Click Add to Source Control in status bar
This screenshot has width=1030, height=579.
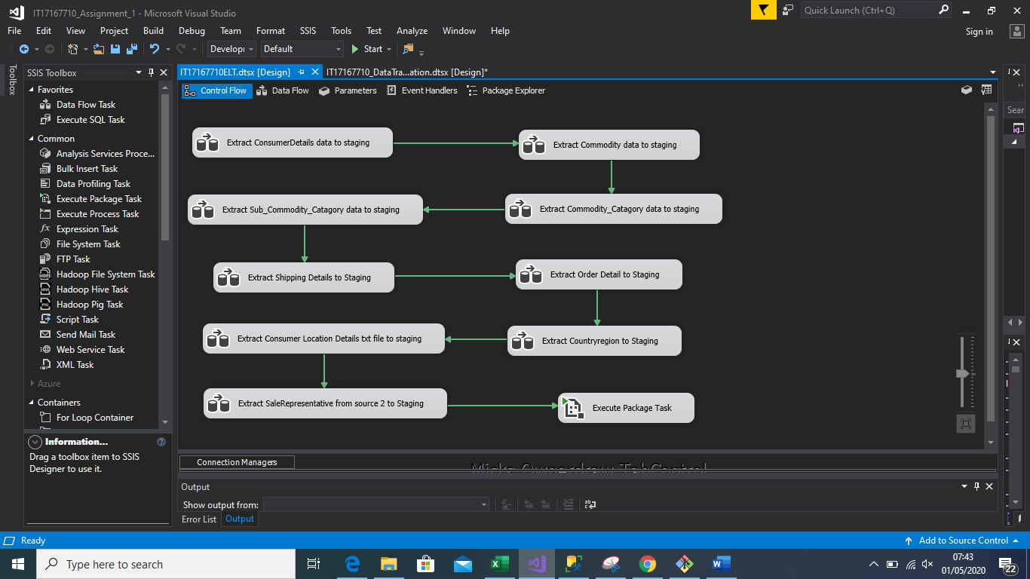coord(964,541)
